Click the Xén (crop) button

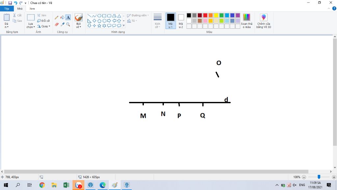[x=42, y=15]
